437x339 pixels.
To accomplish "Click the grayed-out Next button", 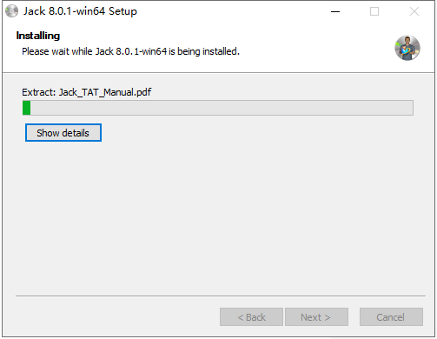I will [316, 317].
